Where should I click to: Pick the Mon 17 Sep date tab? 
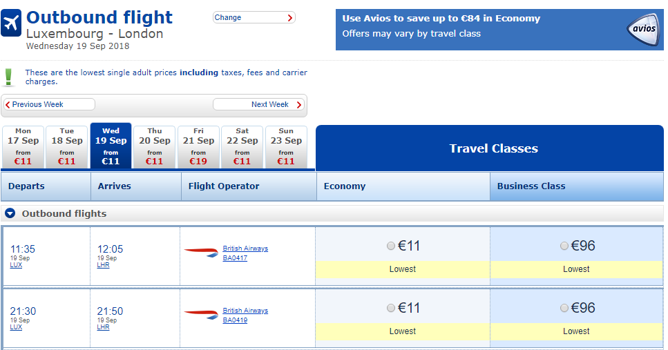23,146
